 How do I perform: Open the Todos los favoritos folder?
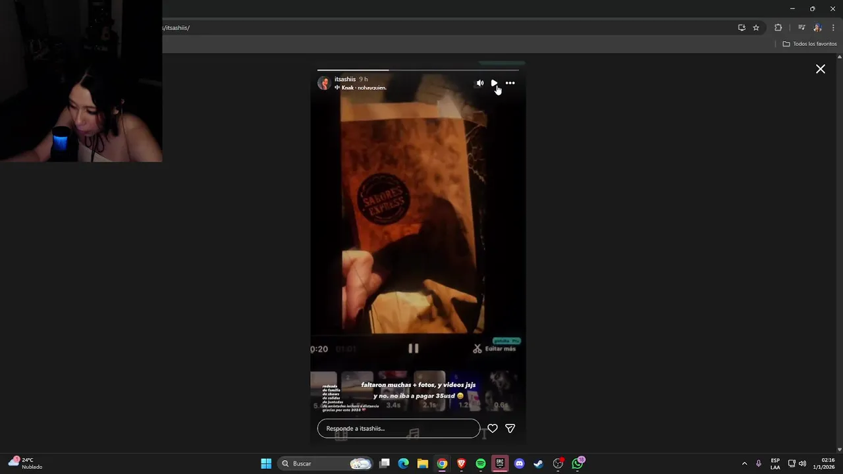pos(809,44)
